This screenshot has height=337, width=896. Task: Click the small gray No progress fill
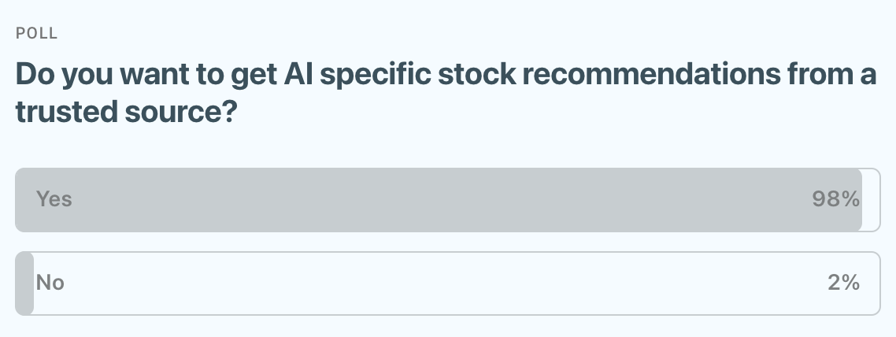(24, 283)
